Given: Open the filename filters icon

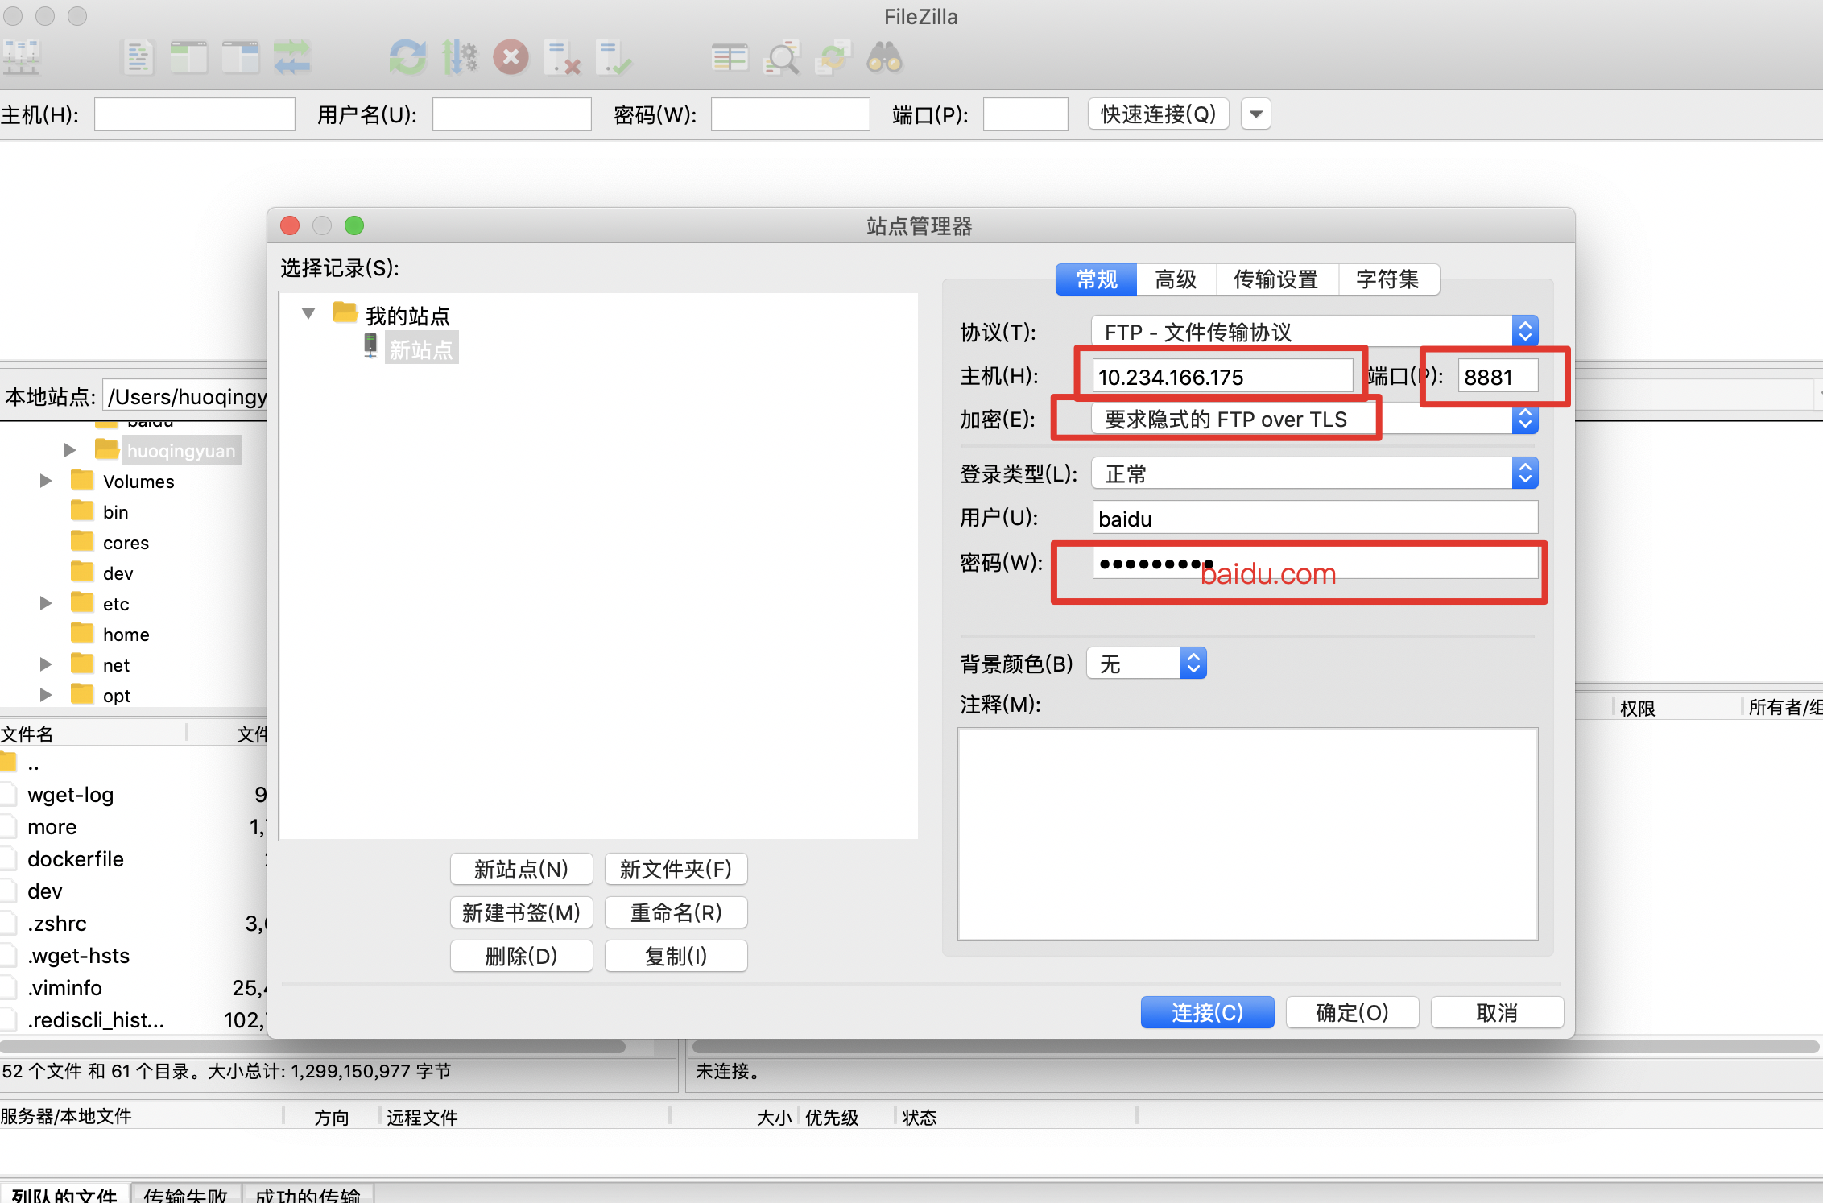Looking at the screenshot, I should (x=730, y=58).
